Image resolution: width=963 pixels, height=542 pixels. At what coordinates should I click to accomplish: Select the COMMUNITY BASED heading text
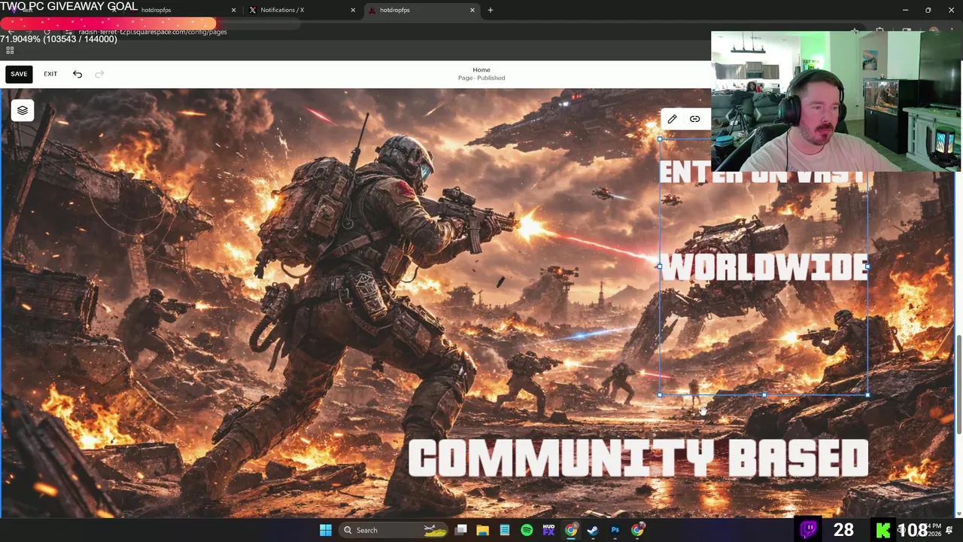tap(639, 458)
